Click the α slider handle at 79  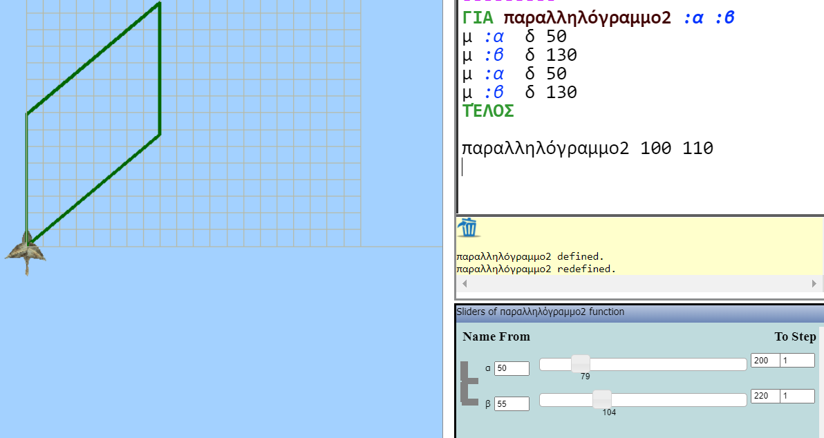coord(581,364)
